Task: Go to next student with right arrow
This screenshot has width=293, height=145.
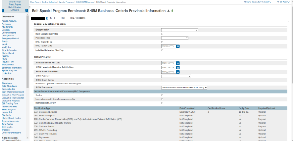Action: (x=26, y=10)
